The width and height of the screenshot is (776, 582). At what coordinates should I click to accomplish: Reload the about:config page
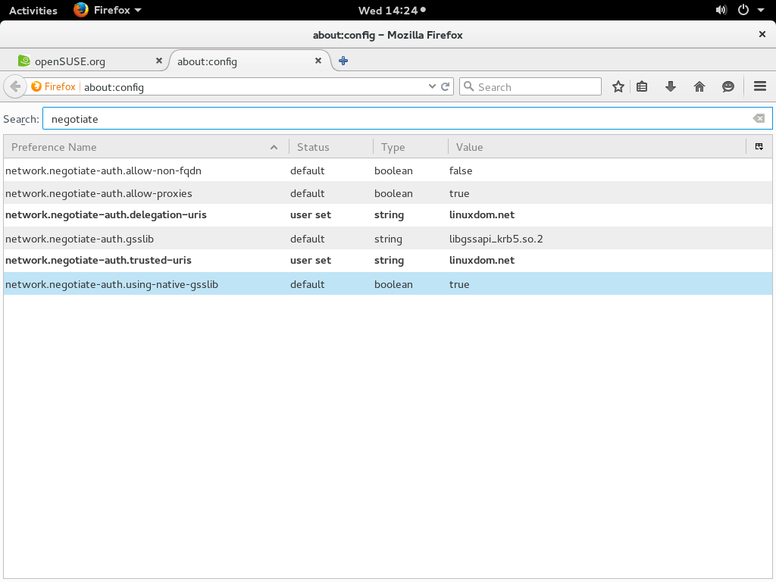point(445,86)
